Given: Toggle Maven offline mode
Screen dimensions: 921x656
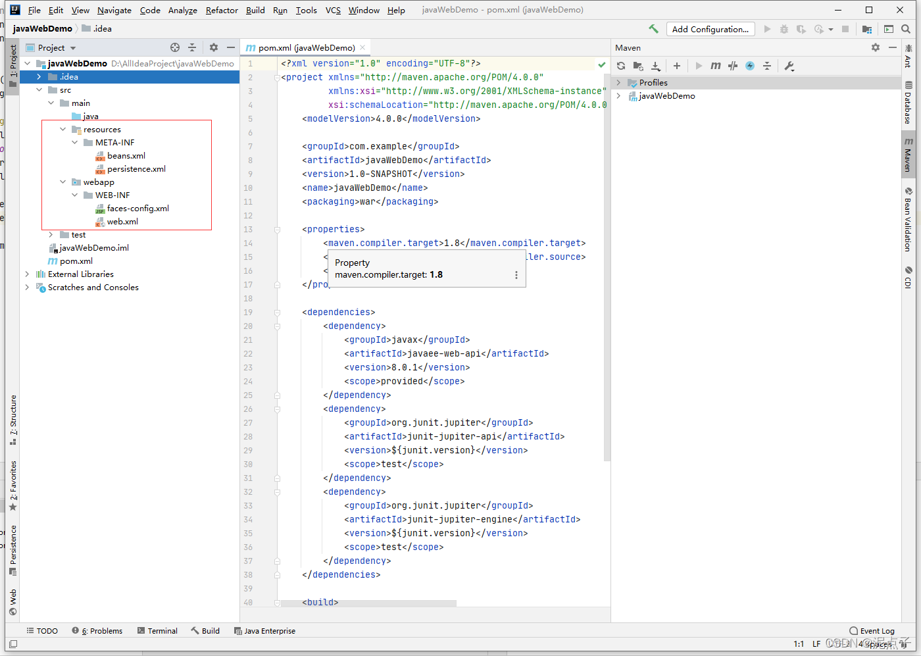Looking at the screenshot, I should 733,66.
